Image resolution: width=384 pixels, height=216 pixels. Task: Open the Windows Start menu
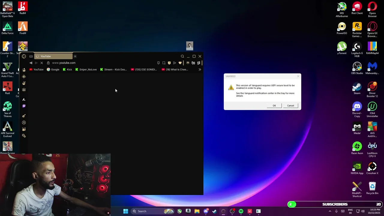[126, 211]
